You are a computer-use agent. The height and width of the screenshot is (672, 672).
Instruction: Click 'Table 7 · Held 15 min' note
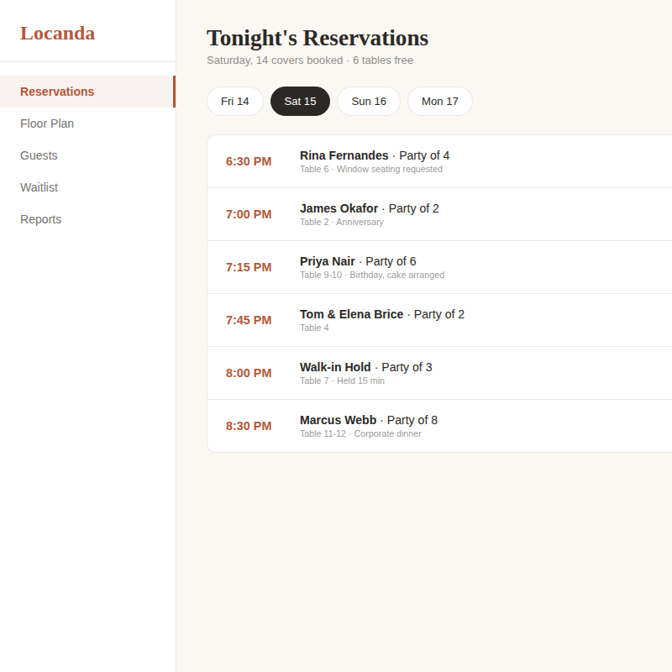[x=342, y=381]
